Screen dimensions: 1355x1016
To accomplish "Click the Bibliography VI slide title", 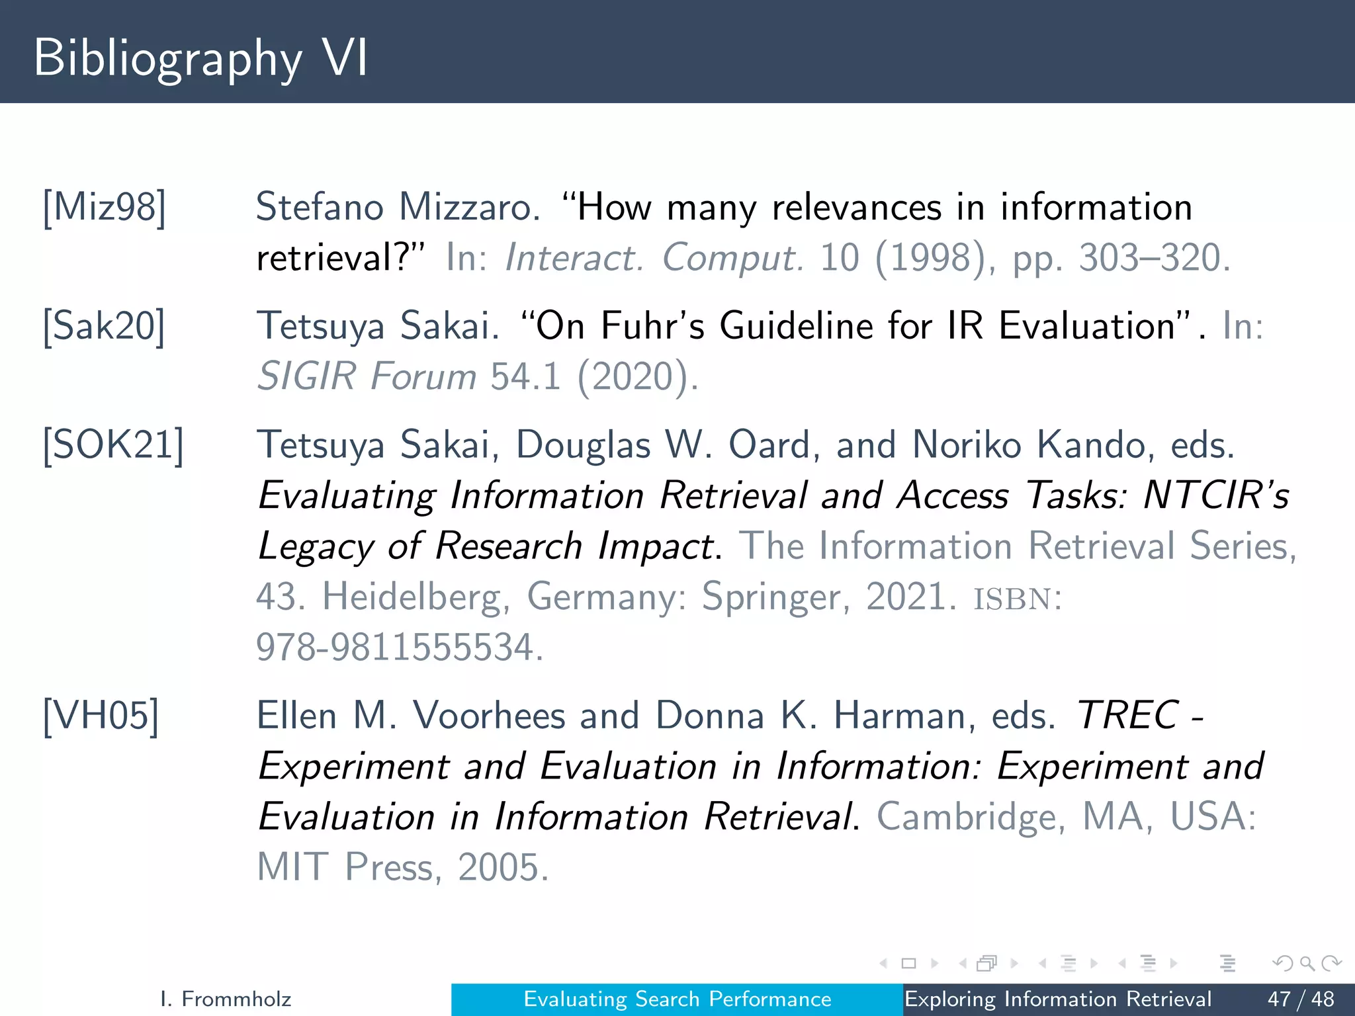I will click(x=200, y=58).
